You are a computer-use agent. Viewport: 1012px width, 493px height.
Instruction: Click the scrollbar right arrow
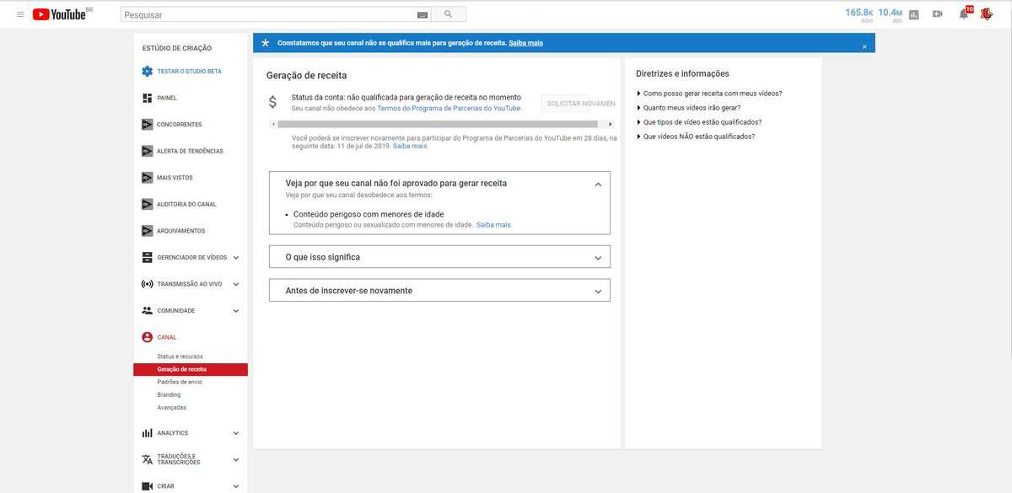[610, 124]
